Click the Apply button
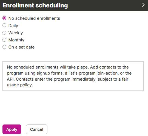Viewport: 148px width, 136px height. click(x=12, y=129)
